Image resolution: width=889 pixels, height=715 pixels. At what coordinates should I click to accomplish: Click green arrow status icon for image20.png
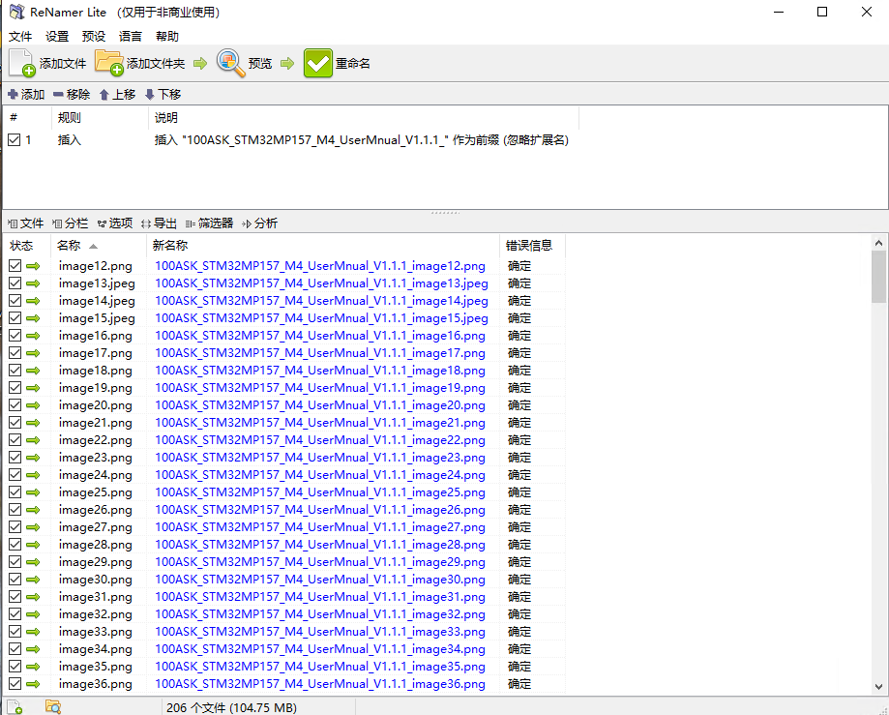pyautogui.click(x=33, y=405)
